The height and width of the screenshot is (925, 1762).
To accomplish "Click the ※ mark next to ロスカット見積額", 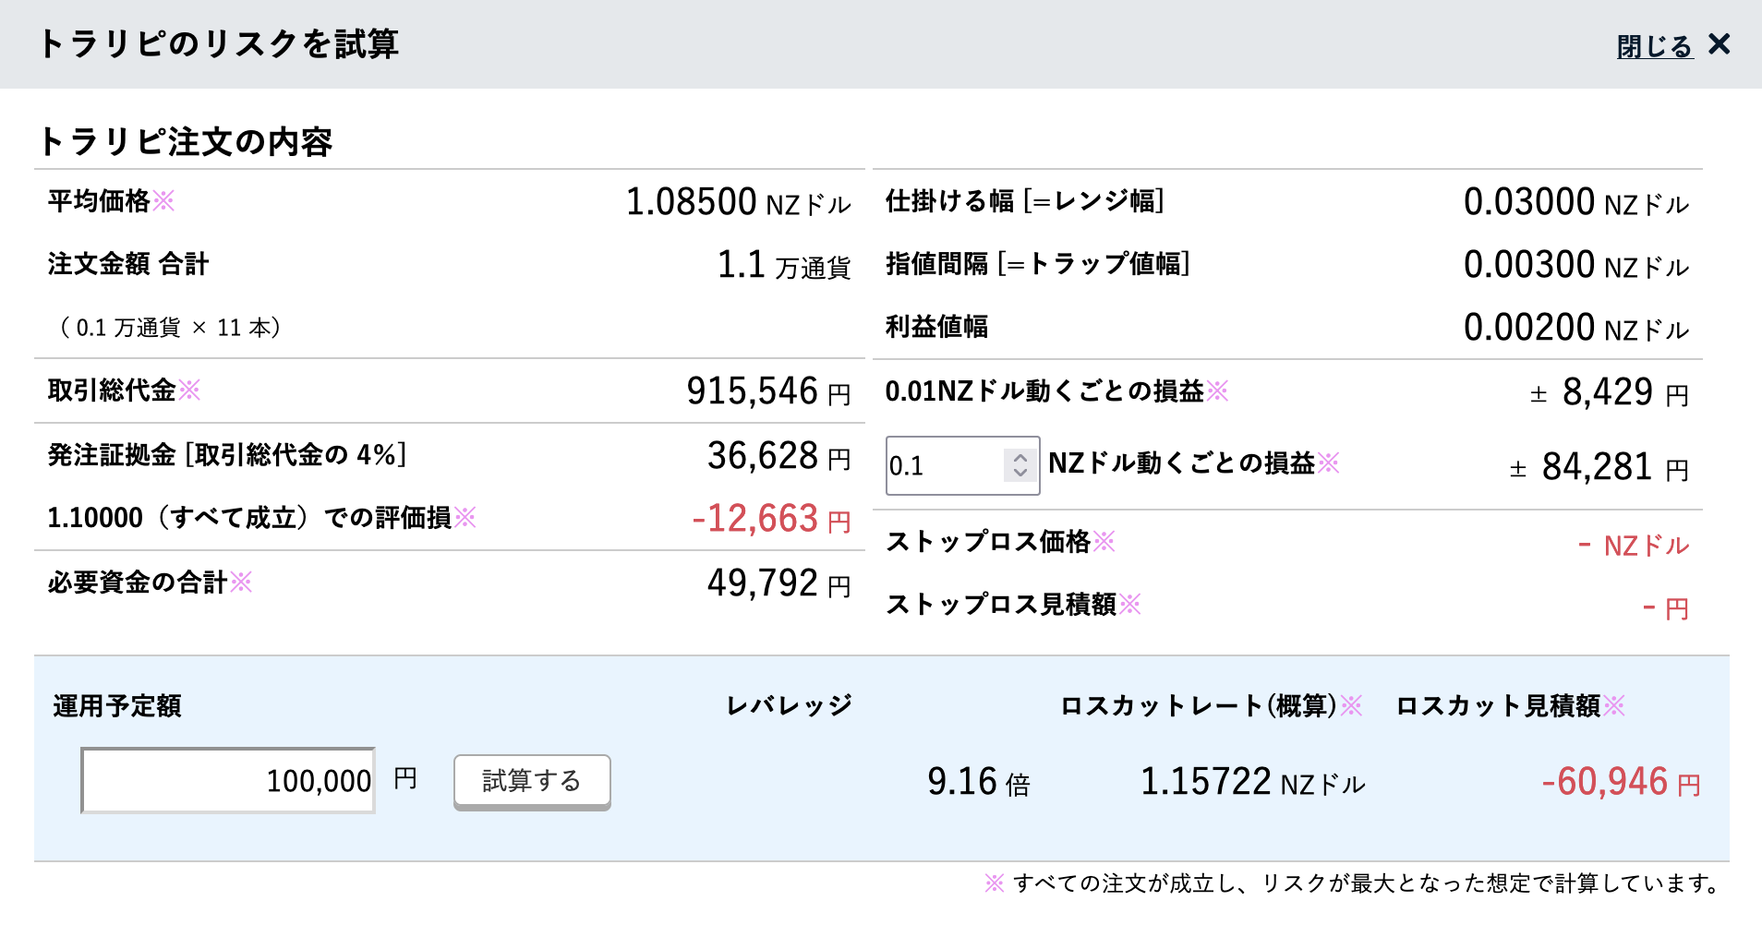I will pos(1614,705).
